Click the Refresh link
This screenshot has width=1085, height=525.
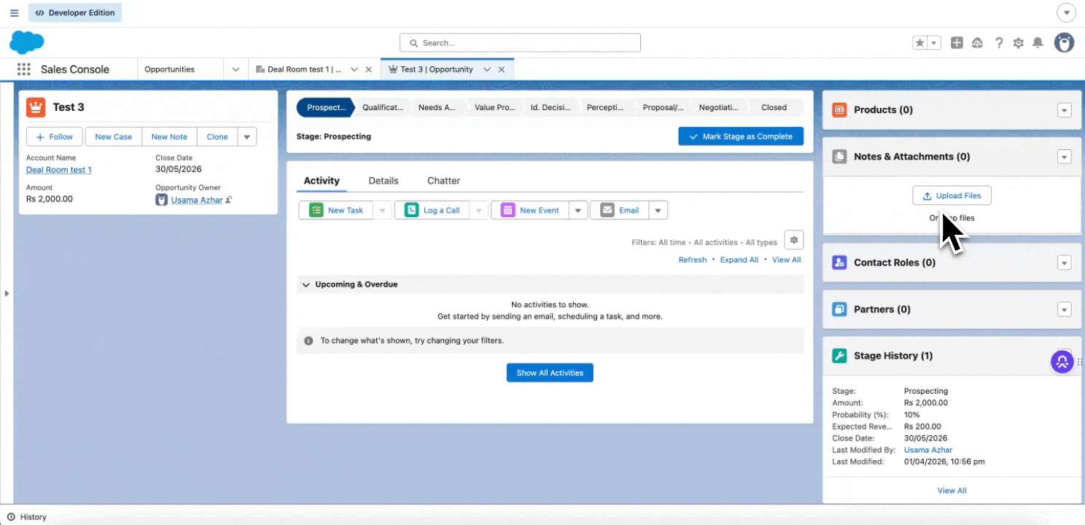693,260
